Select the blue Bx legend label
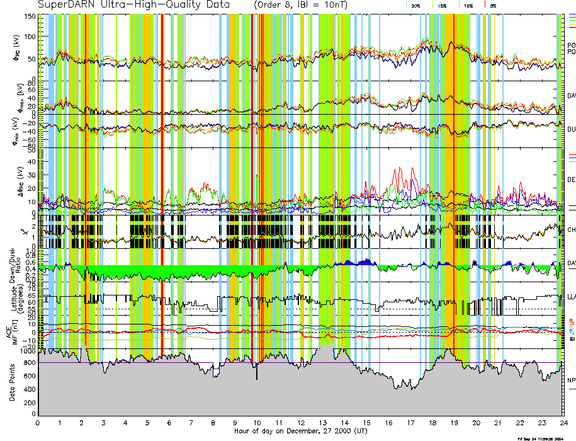Image resolution: width=576 pixels, height=441 pixels. pyautogui.click(x=571, y=331)
